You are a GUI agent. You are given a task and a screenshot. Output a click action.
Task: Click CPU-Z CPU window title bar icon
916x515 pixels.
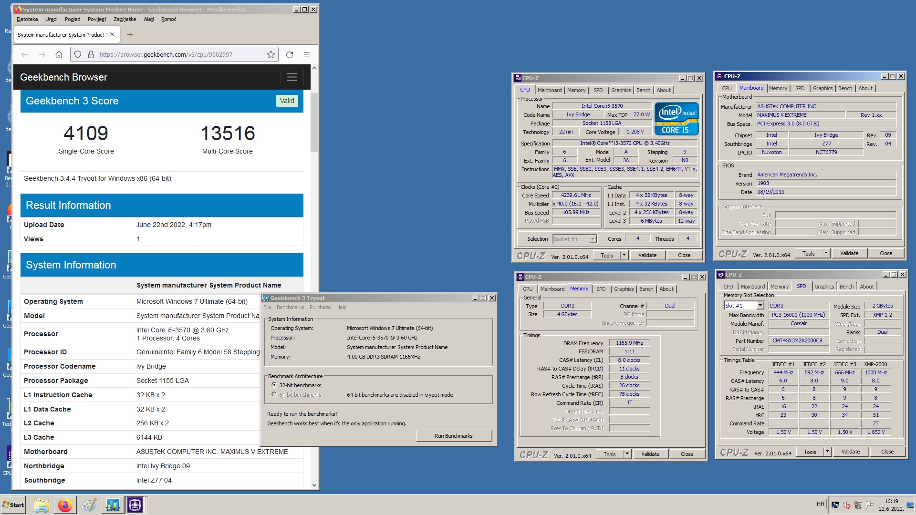(517, 78)
